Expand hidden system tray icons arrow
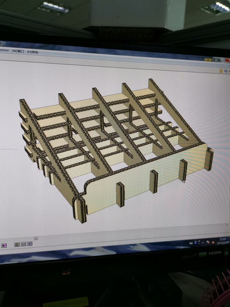The image size is (230, 307). [203, 243]
